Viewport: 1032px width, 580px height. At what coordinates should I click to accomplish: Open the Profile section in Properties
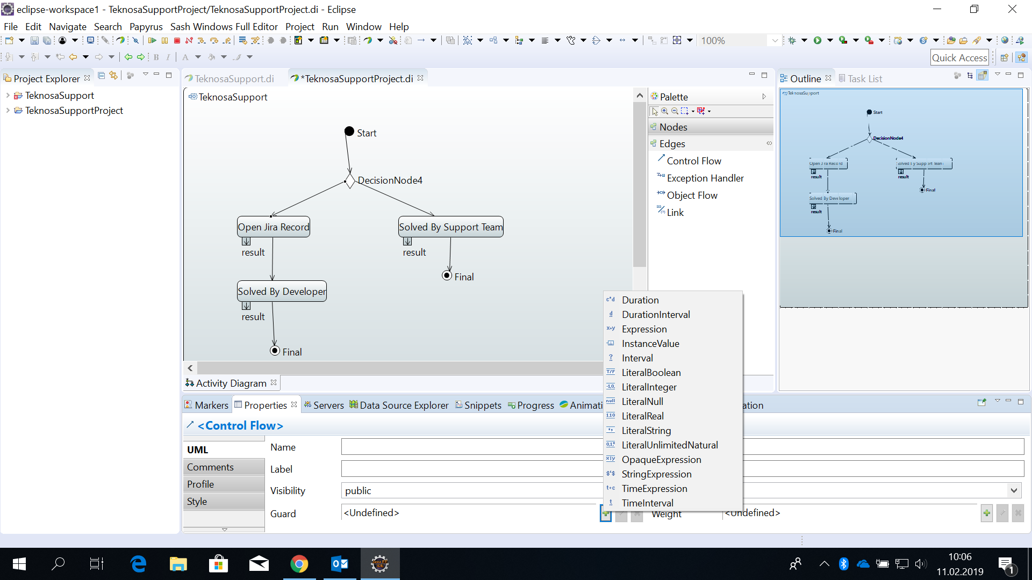[x=224, y=484]
